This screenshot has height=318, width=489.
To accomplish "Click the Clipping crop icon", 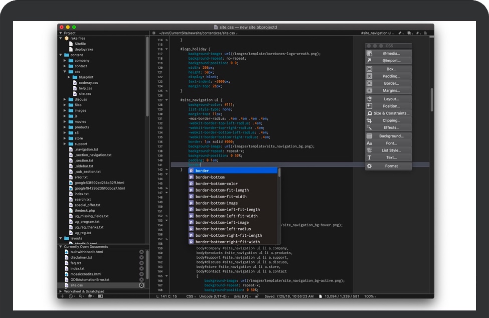I will pos(370,120).
